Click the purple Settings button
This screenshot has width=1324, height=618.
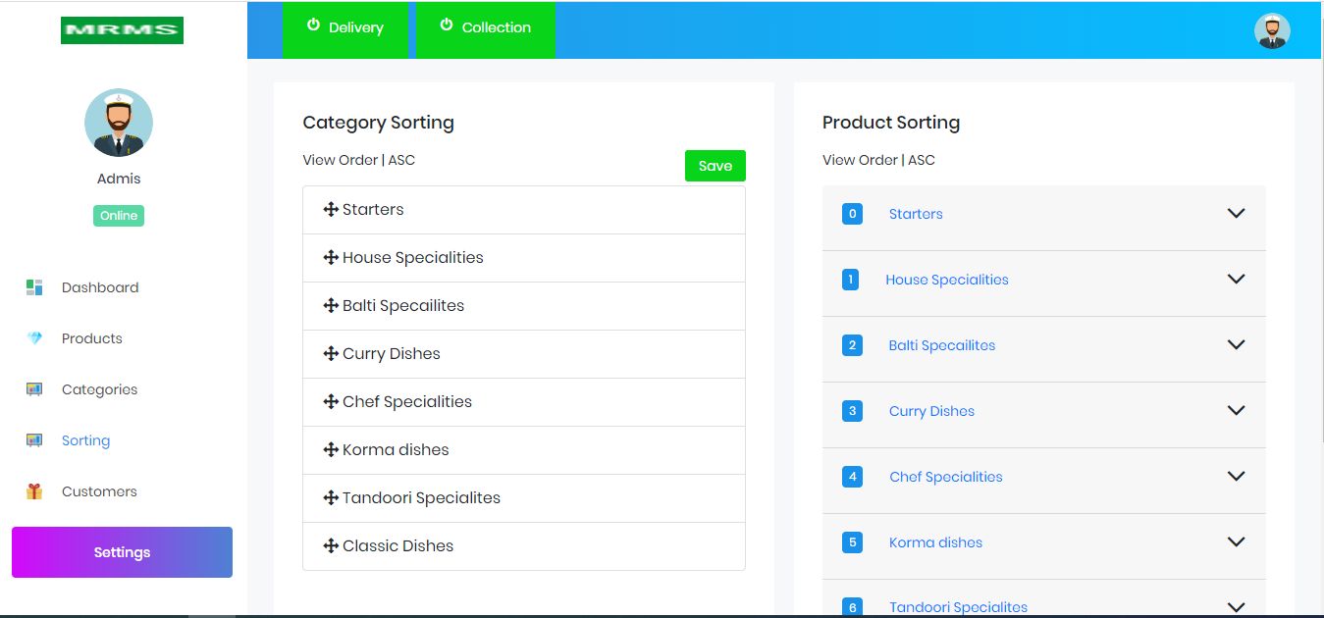coord(122,552)
